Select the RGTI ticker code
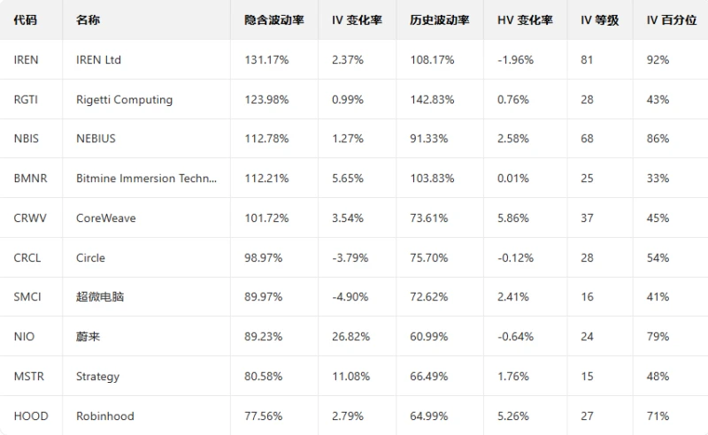 tap(27, 100)
